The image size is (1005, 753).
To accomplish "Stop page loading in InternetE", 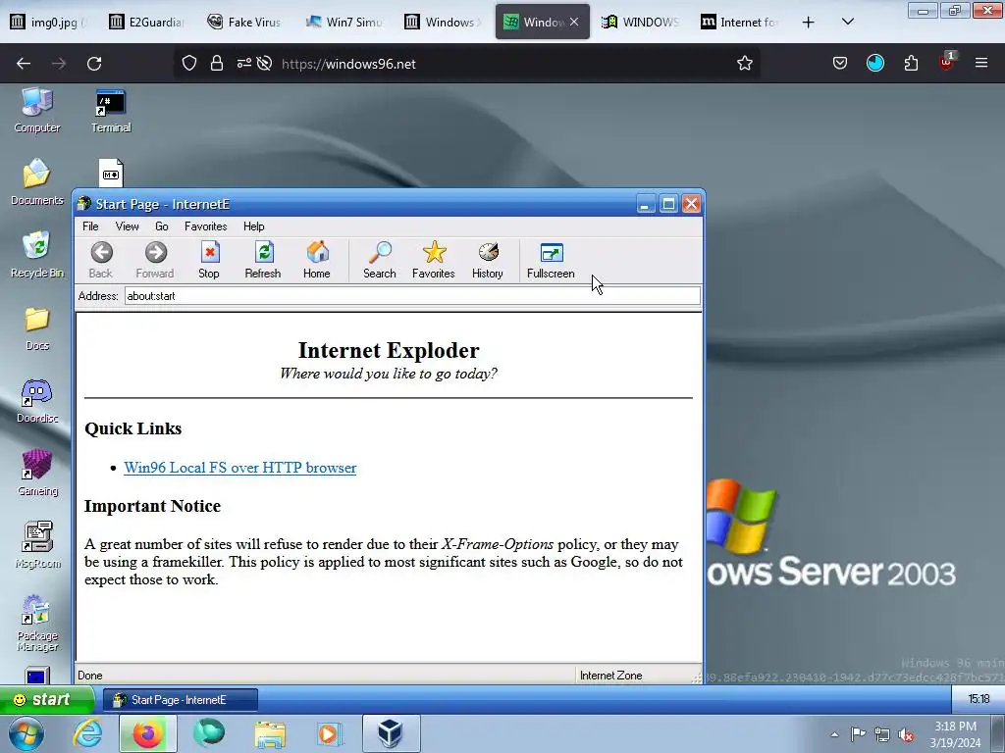I will [209, 259].
